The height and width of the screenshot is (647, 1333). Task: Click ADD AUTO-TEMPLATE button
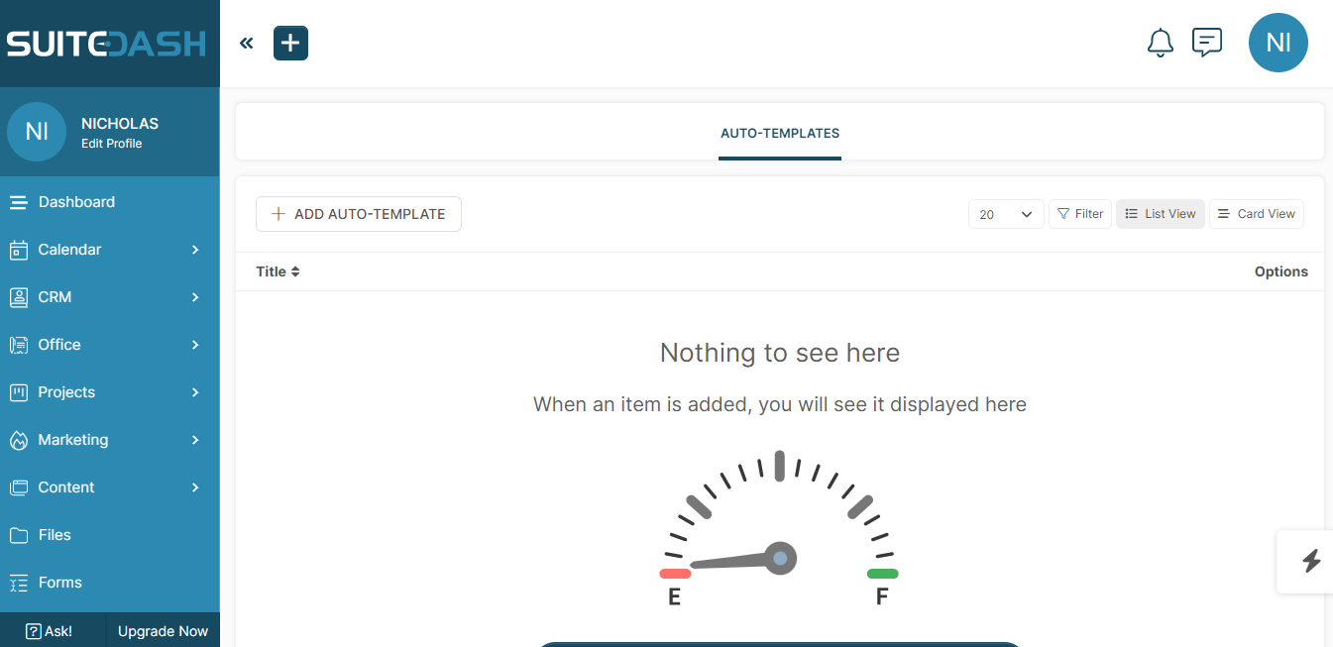point(359,214)
